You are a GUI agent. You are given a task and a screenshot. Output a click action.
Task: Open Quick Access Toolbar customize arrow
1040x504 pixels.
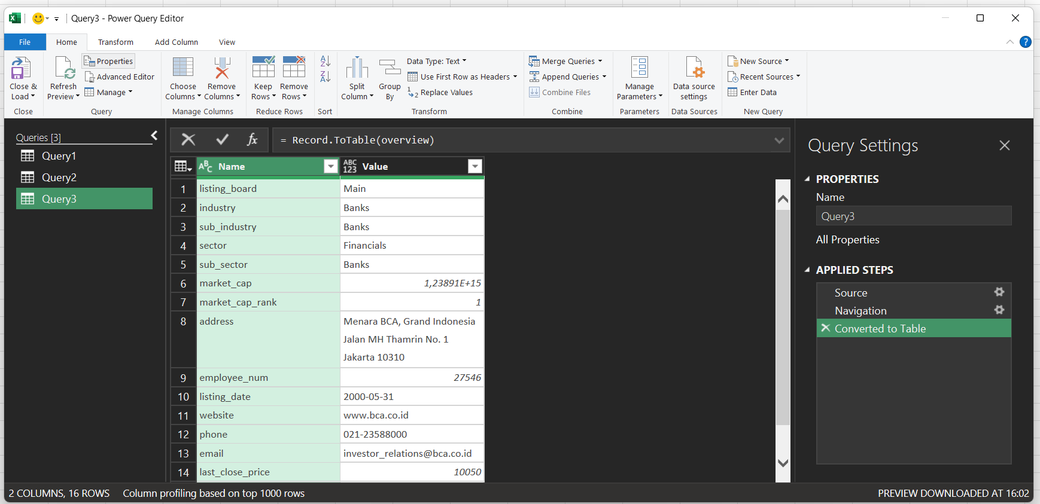[56, 19]
